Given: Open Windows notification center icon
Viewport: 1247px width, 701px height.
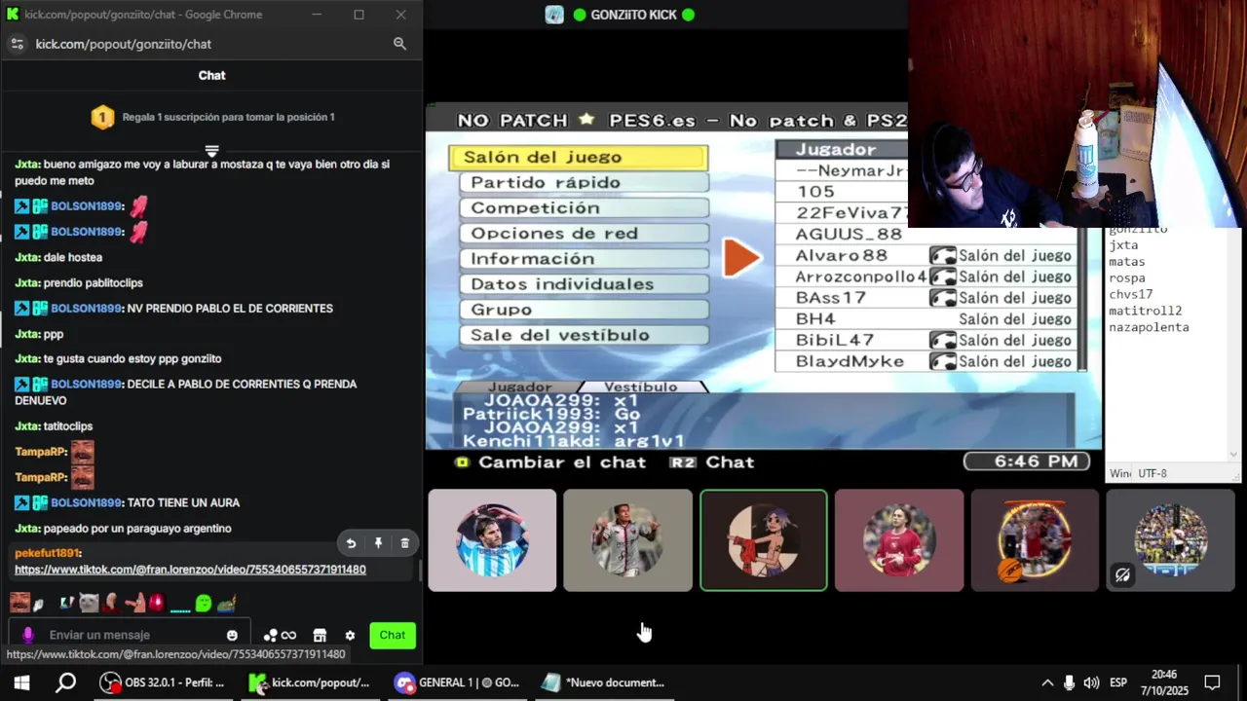Looking at the screenshot, I should [1212, 683].
